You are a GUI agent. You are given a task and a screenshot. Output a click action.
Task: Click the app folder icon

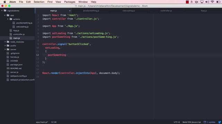click(8, 15)
